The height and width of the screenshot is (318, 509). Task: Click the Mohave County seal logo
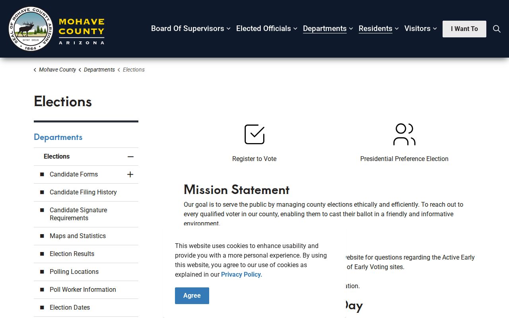pos(31,29)
